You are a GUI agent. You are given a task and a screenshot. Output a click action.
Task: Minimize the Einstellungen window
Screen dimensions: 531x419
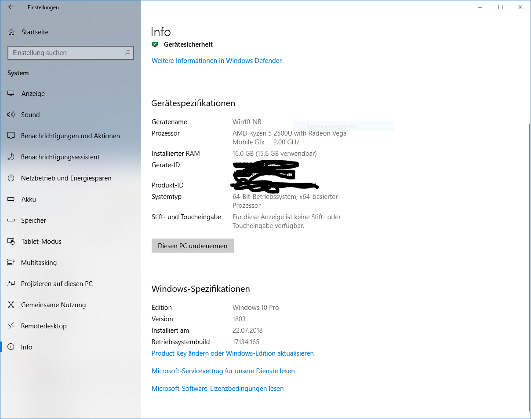[480, 7]
